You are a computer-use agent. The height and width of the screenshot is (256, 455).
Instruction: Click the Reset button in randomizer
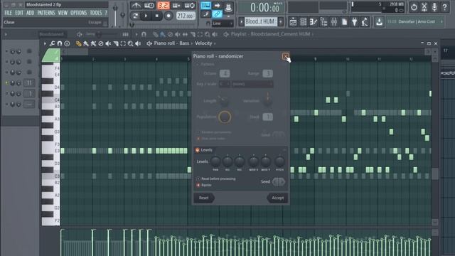click(204, 198)
